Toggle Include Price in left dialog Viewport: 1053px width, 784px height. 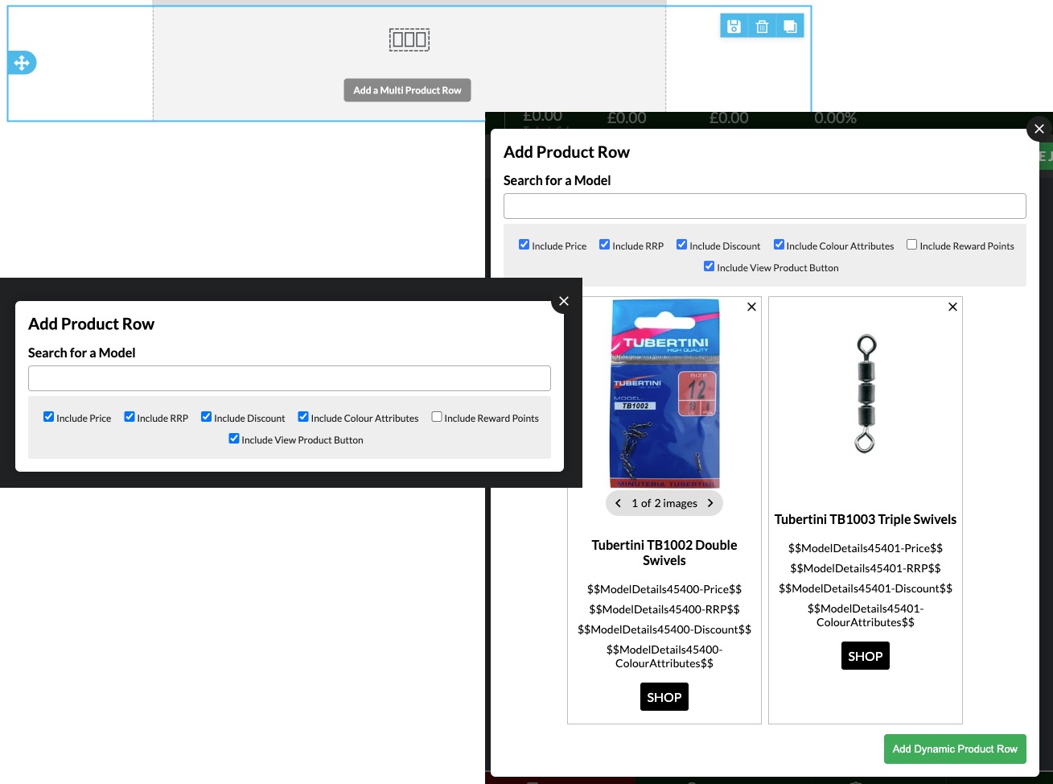[x=48, y=417]
